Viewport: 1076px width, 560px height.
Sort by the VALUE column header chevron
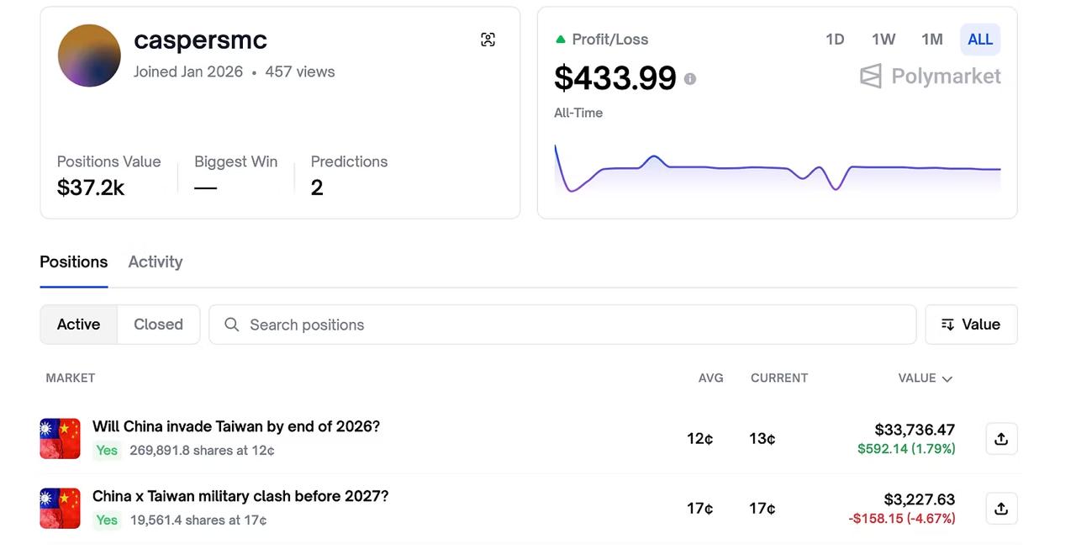coord(947,379)
